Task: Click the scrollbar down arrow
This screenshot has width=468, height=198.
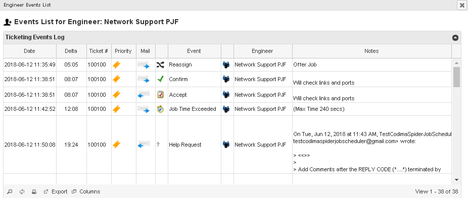Action: click(456, 180)
